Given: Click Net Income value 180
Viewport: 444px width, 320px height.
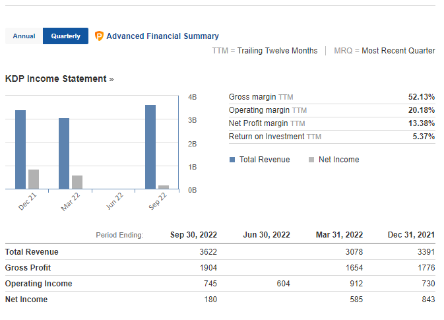Looking at the screenshot, I should point(210,300).
